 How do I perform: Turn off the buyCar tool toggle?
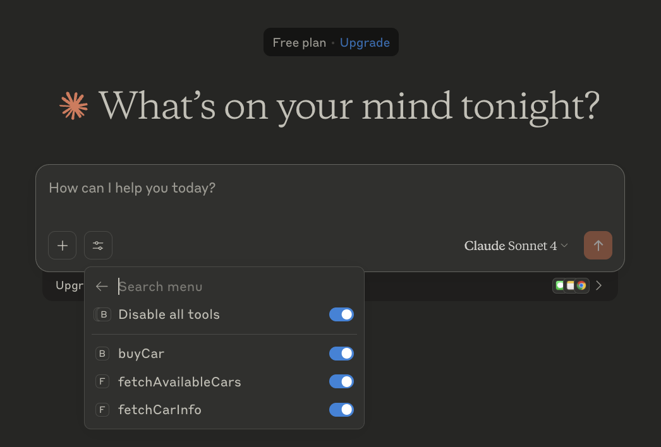pyautogui.click(x=341, y=354)
